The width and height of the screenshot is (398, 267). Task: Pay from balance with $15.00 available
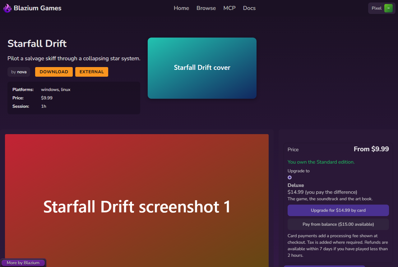[338, 224]
